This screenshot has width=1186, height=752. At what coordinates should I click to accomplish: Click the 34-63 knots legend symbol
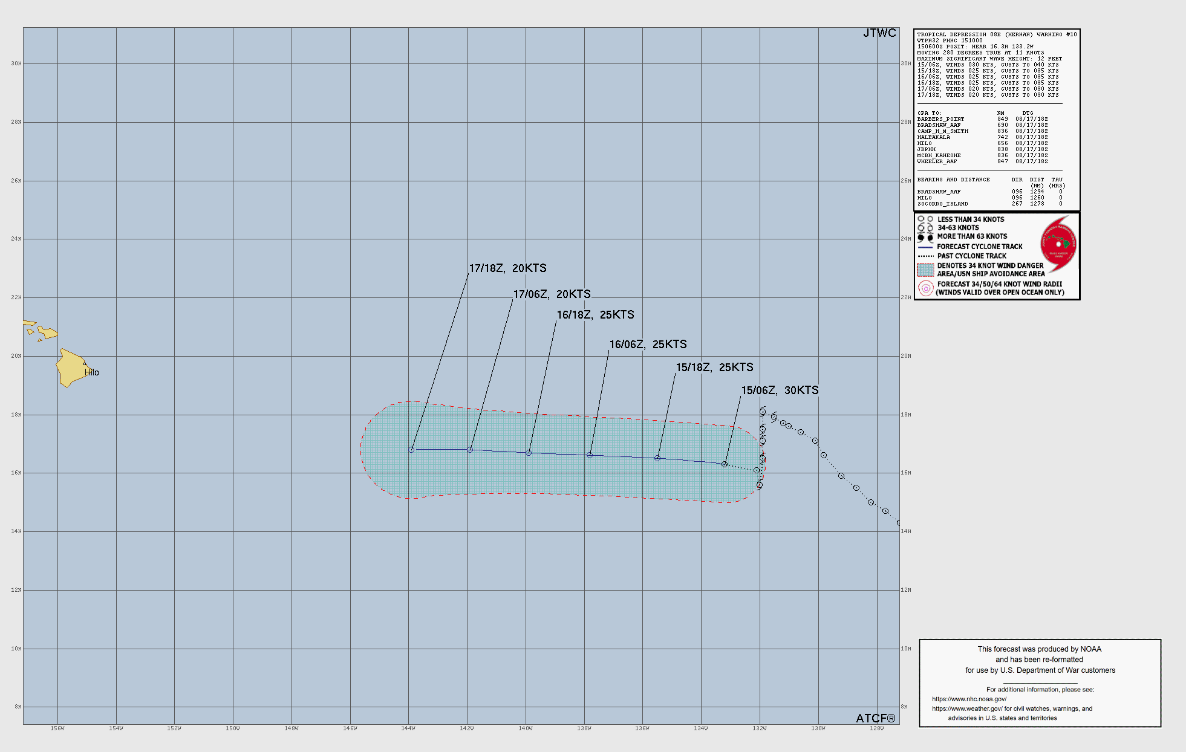[925, 228]
